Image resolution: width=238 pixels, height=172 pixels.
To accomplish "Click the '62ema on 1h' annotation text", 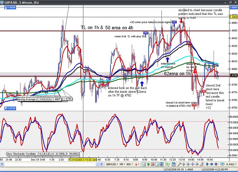I will pyautogui.click(x=177, y=74).
